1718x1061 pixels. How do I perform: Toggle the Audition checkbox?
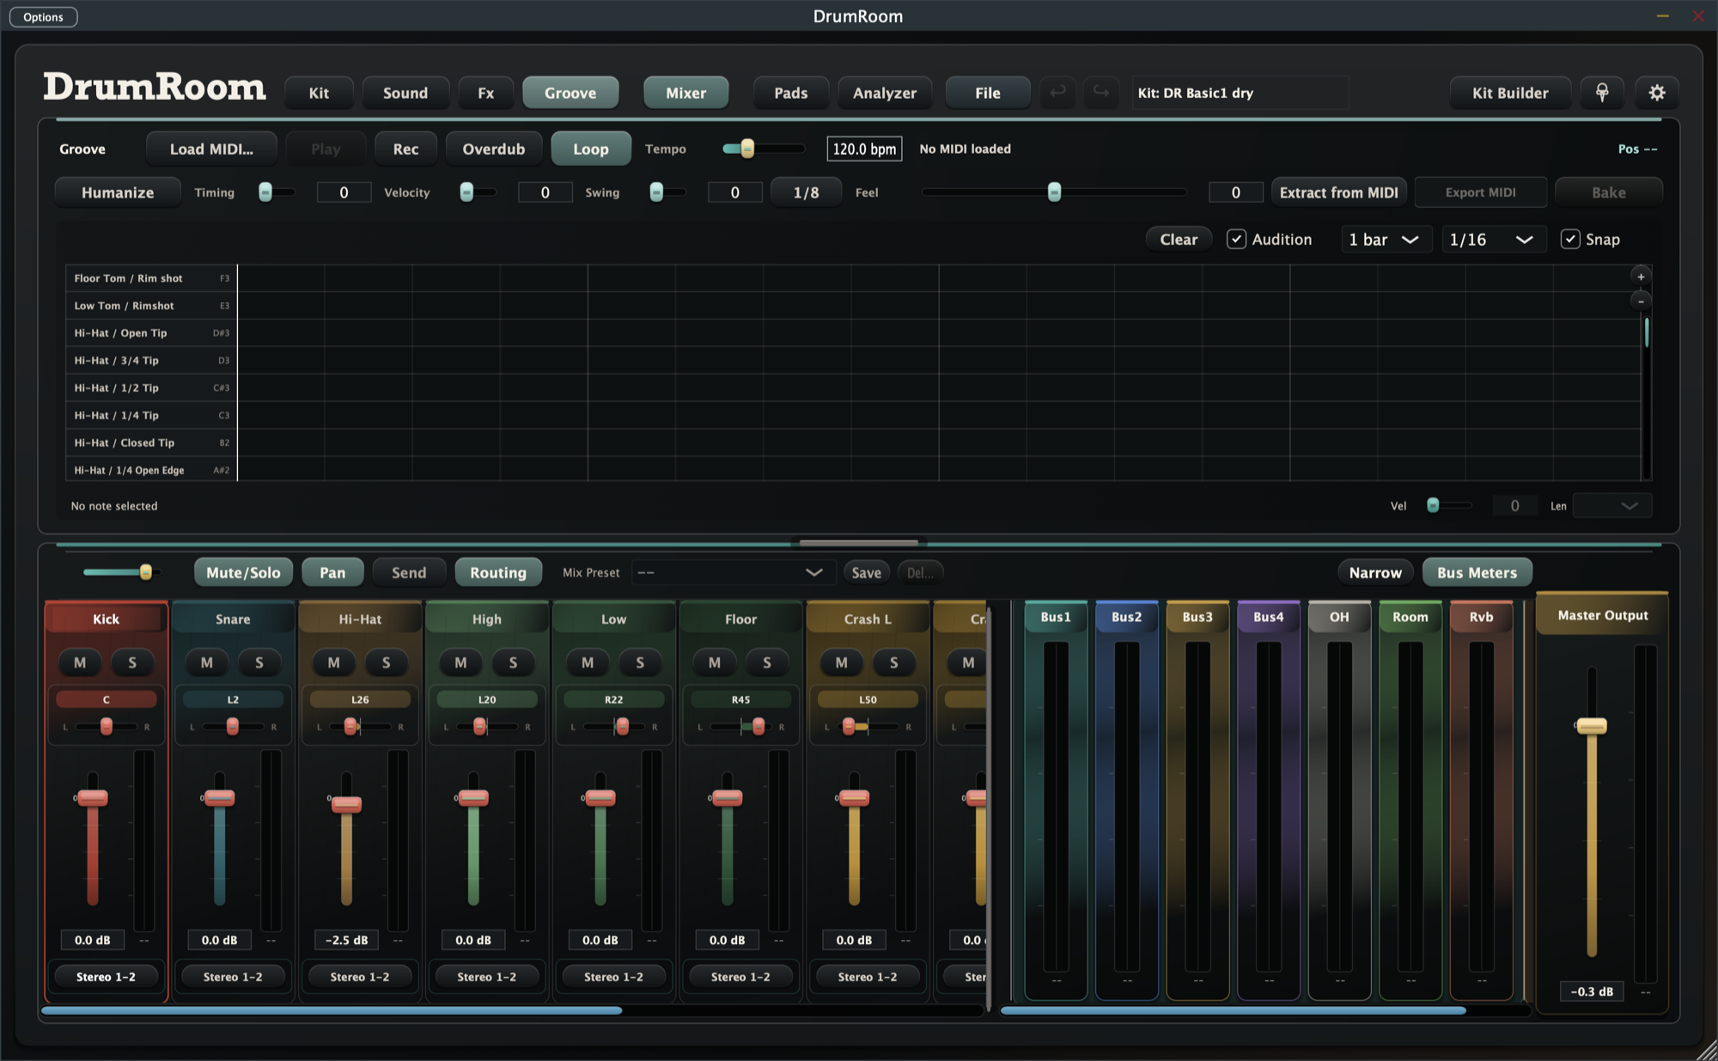pos(1236,240)
